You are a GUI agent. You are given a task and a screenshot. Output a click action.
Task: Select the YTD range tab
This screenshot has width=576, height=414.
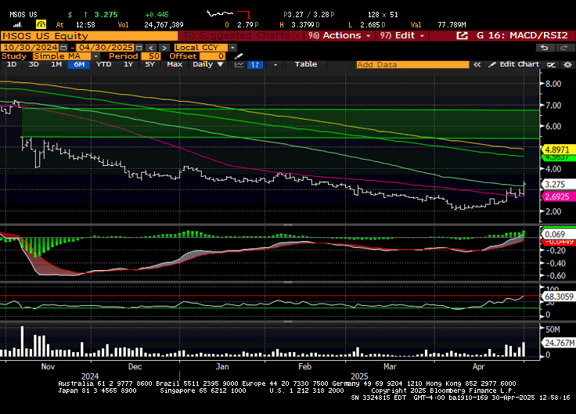pos(104,64)
